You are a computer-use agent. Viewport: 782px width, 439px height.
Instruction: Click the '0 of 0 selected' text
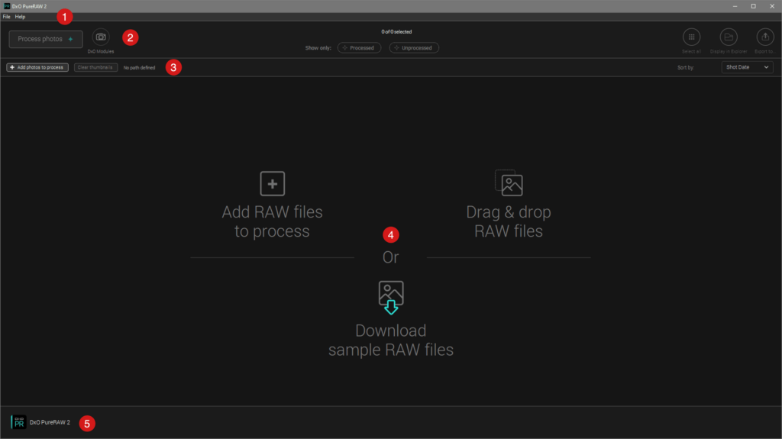coord(396,31)
